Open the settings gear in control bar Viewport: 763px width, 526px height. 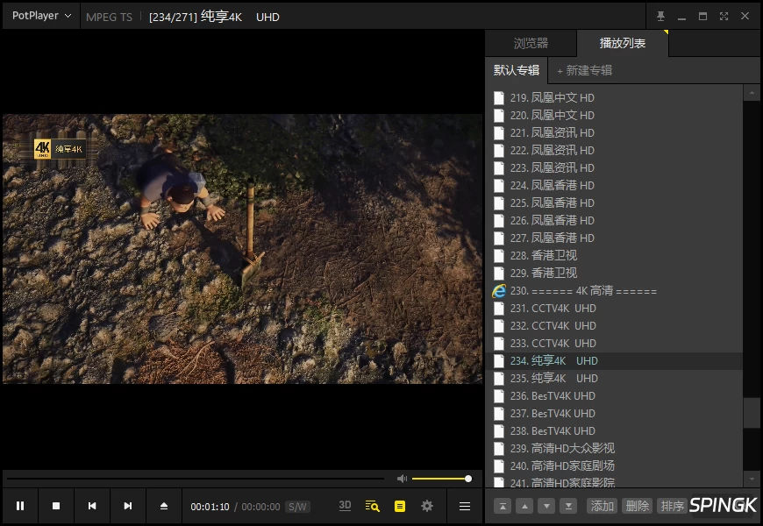427,506
